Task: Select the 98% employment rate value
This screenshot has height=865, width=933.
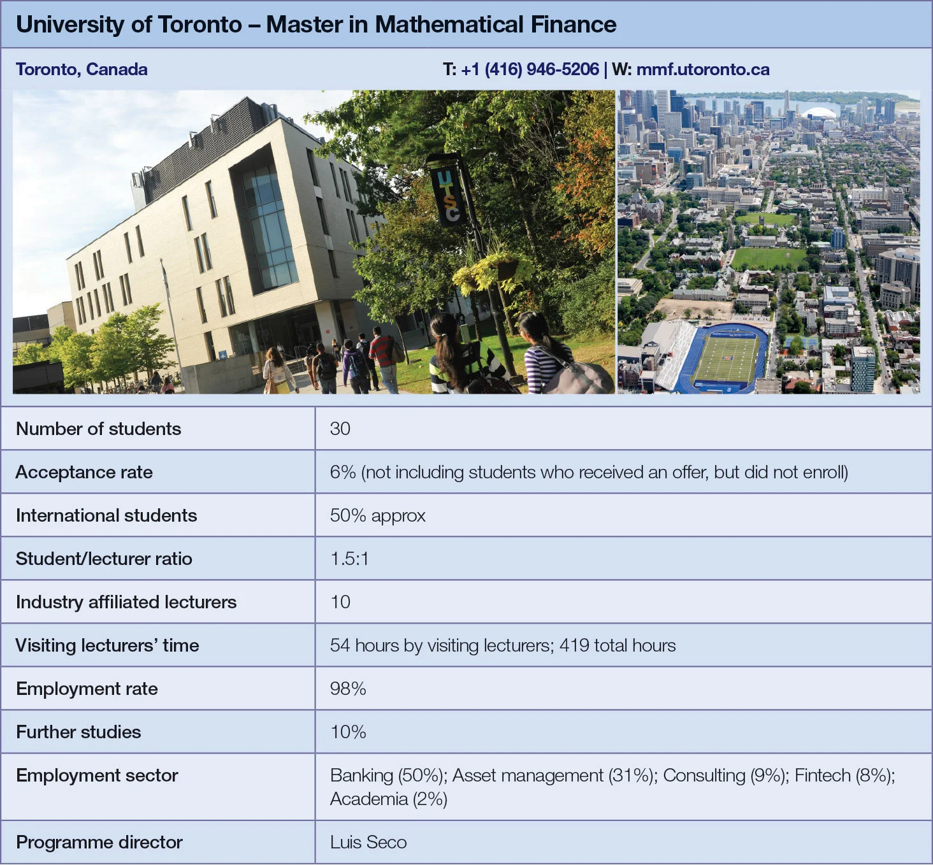Action: [x=348, y=689]
